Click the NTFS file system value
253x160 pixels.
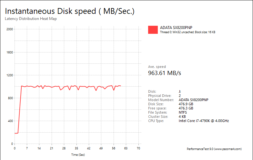click(x=183, y=112)
